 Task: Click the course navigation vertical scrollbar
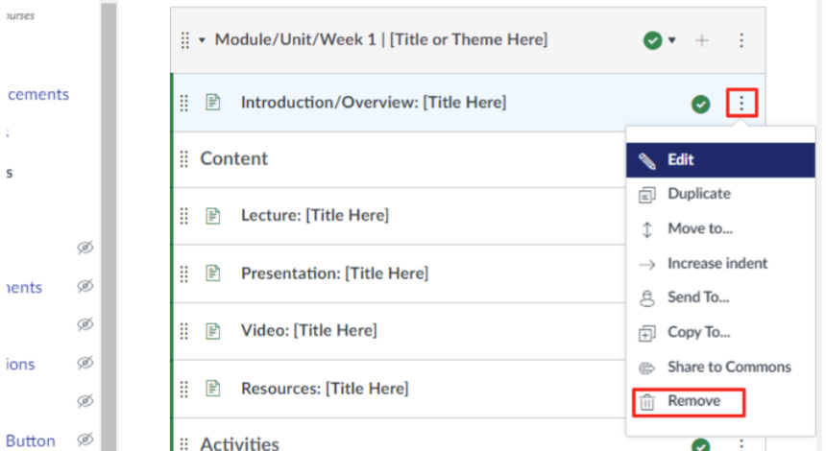click(x=109, y=225)
